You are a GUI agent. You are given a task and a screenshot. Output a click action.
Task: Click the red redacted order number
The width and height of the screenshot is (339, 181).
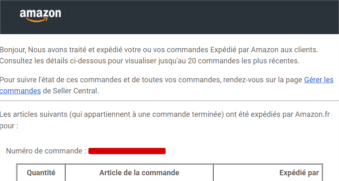(x=127, y=151)
